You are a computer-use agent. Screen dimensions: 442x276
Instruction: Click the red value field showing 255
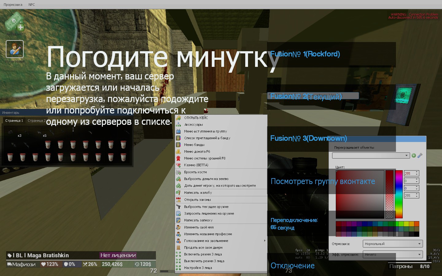point(412,173)
